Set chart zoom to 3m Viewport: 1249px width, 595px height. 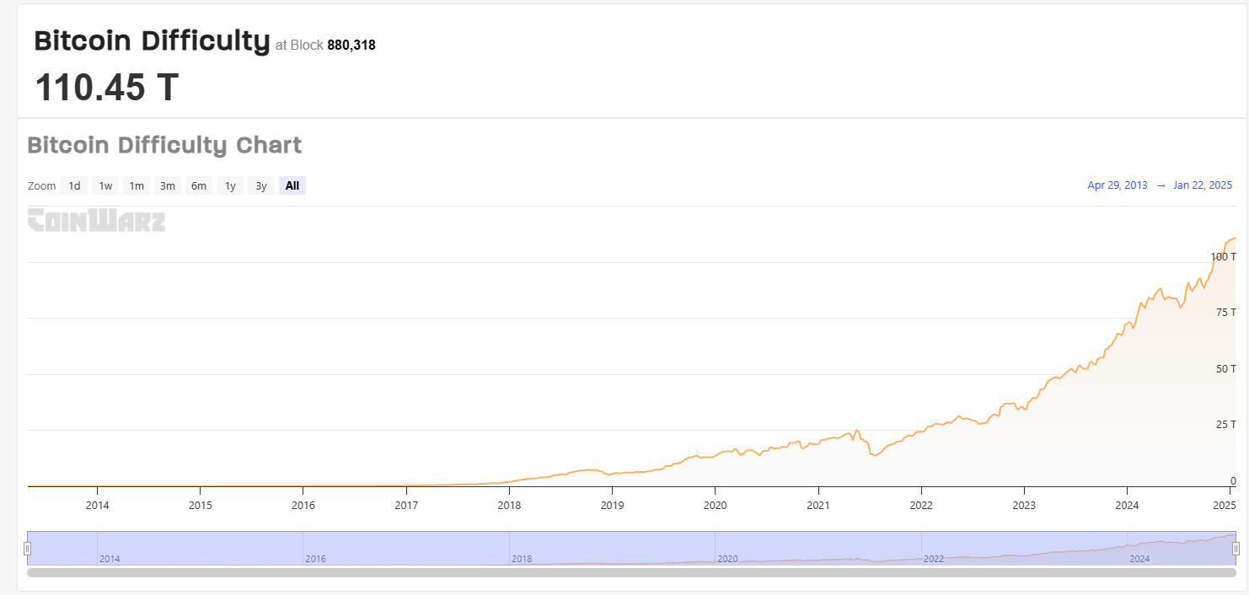pyautogui.click(x=168, y=185)
